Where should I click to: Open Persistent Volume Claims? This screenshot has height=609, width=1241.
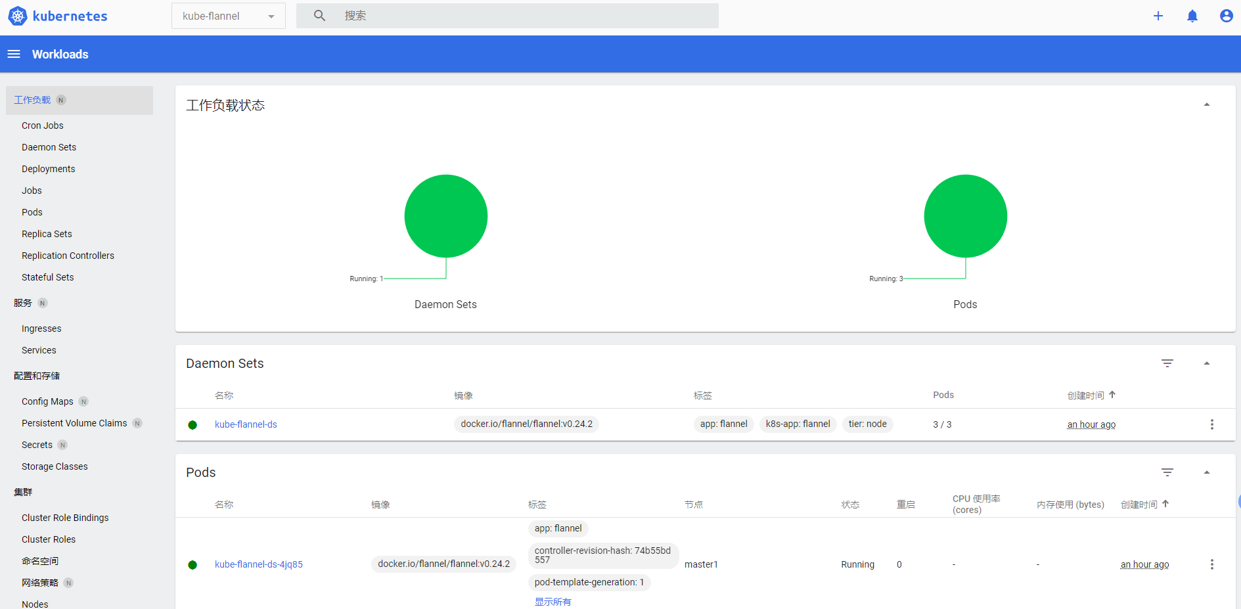tap(74, 423)
